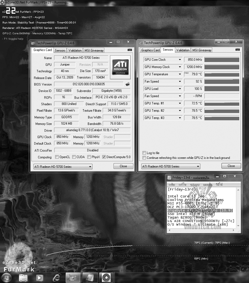Open the file explorer taskbar icon
This screenshot has height=283, width=249.
tap(23, 278)
